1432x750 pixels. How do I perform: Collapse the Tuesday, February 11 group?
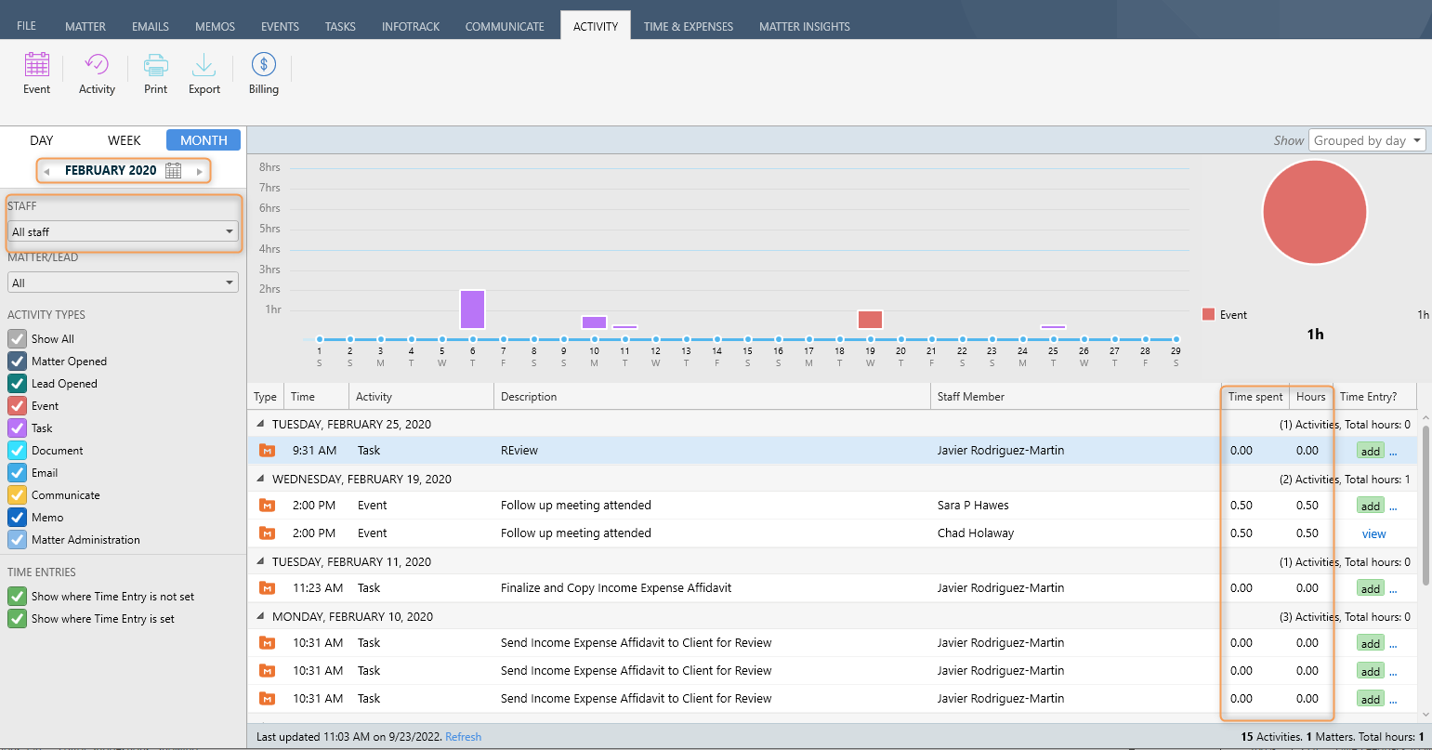(260, 561)
